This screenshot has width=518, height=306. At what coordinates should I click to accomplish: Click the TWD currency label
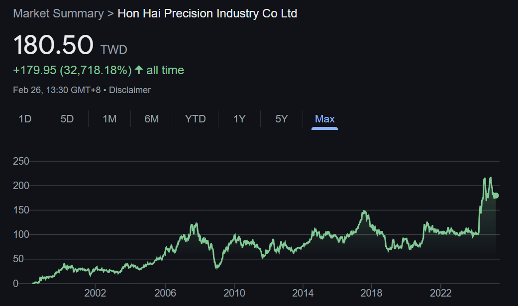tap(114, 50)
